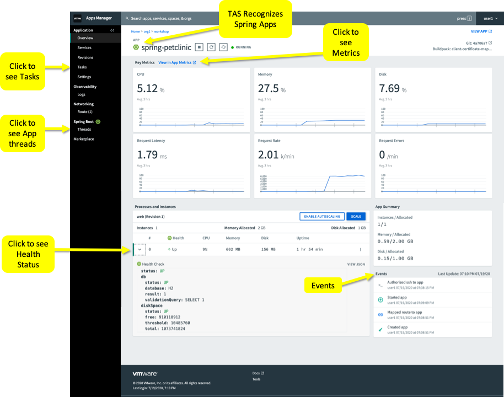The width and height of the screenshot is (504, 397).
Task: Click the Buildpack client-certificate-map text
Action: [x=462, y=49]
